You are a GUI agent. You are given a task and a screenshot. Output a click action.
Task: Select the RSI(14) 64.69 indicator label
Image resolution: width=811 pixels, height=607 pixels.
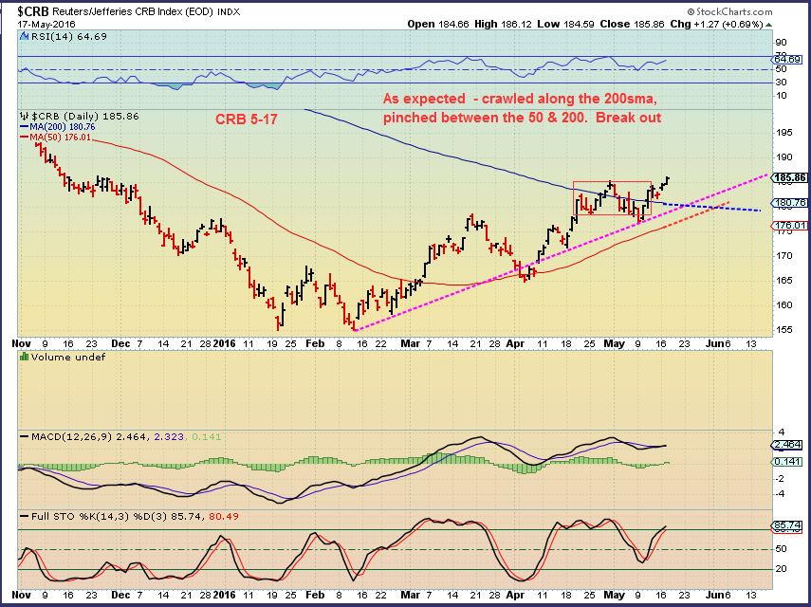coord(69,36)
